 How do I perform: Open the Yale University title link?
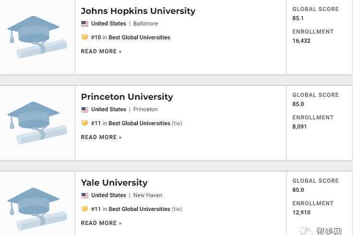coord(114,183)
